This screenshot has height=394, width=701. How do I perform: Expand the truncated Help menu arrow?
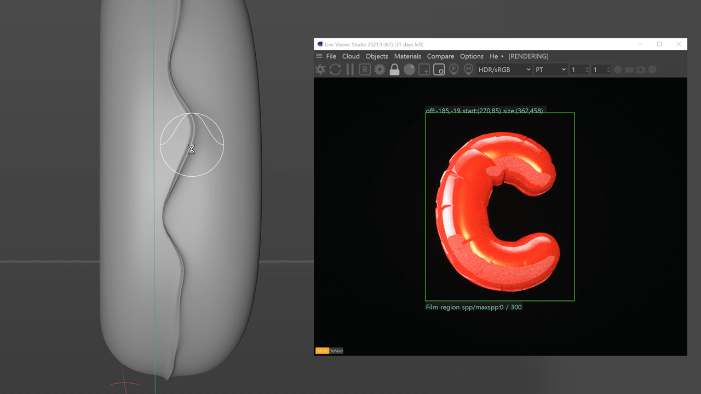[x=502, y=56]
